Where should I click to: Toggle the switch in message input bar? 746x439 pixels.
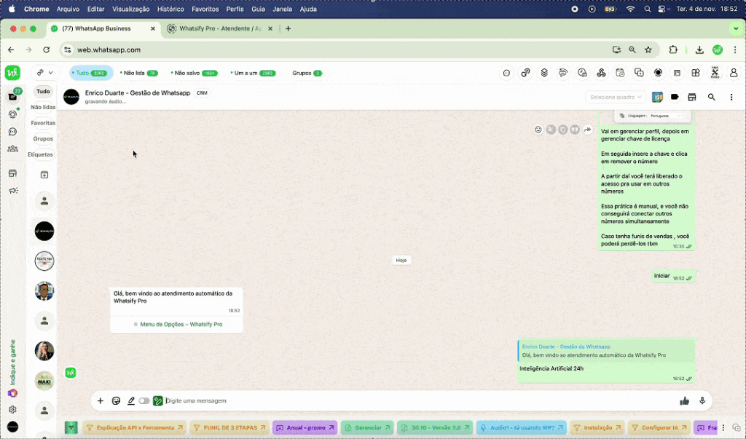pos(144,400)
